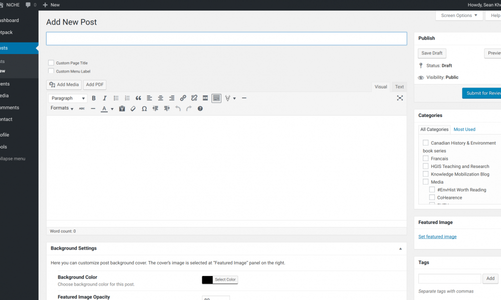The width and height of the screenshot is (501, 300).
Task: Click the black Background Color swatch
Action: tap(207, 279)
